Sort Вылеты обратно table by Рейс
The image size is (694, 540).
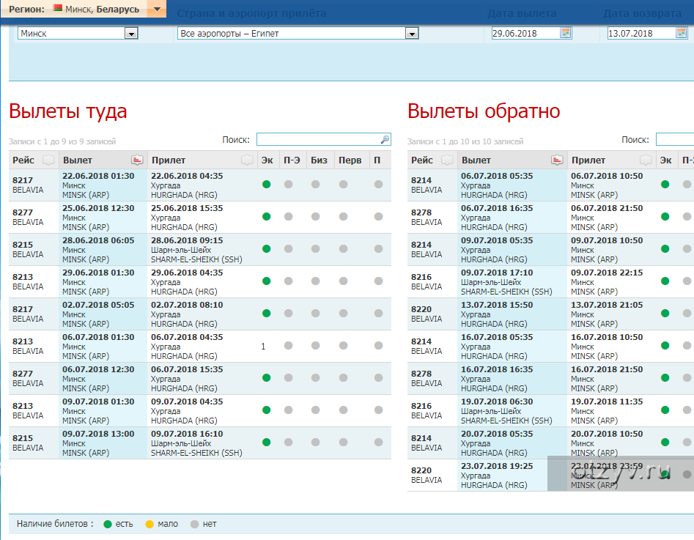point(432,160)
